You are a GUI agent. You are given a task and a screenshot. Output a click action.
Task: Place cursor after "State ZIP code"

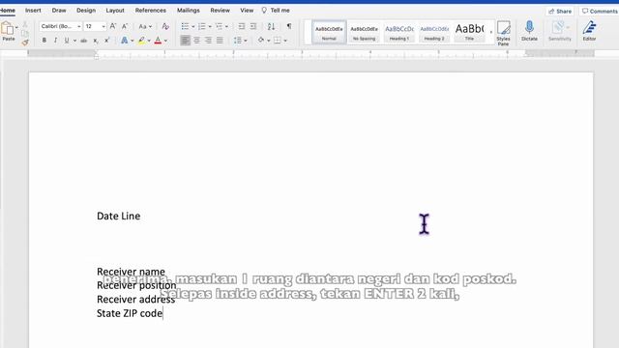coord(163,313)
